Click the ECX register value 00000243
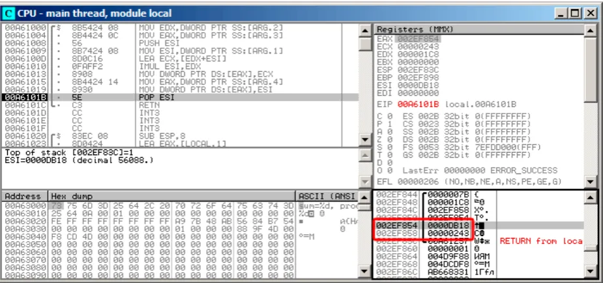The height and width of the screenshot is (283, 603). click(x=419, y=46)
